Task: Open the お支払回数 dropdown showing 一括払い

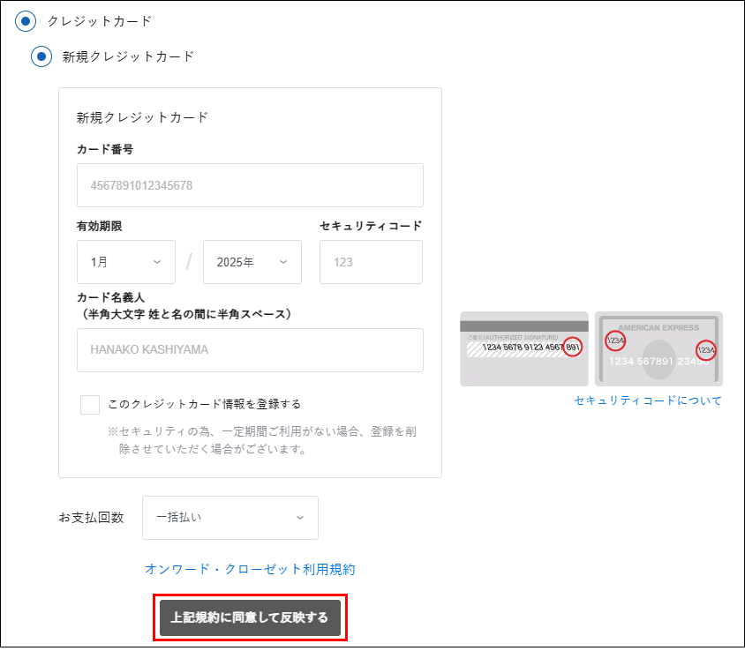Action: click(x=230, y=518)
